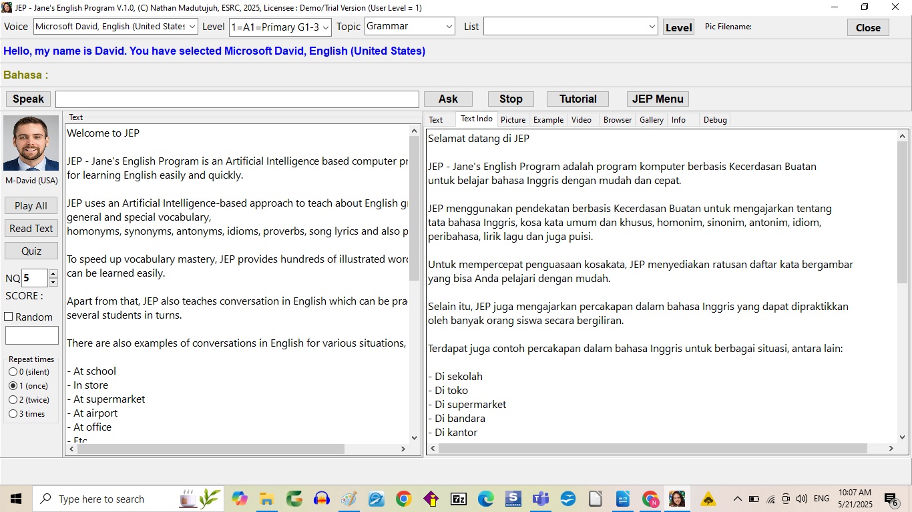Open the Gallery tab

[651, 120]
